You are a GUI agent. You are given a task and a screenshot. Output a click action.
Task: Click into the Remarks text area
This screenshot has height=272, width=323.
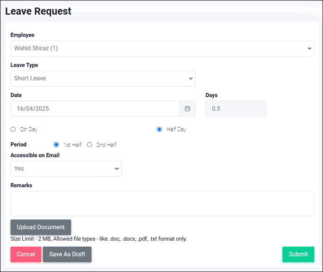pos(162,203)
